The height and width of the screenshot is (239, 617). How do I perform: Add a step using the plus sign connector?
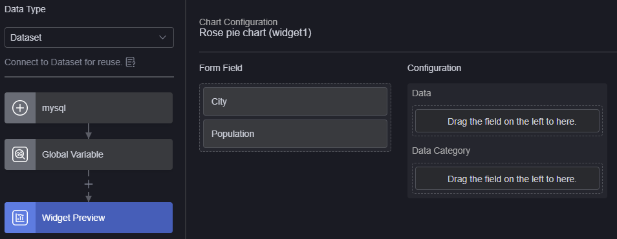[89, 184]
